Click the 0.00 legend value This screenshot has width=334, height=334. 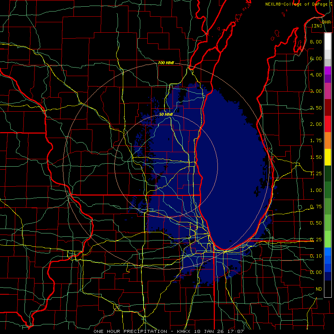click(316, 272)
